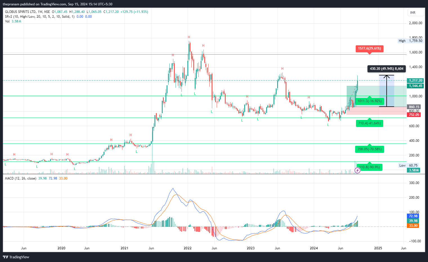428x262 pixels.
Task: Click the red 1577.6(29.61%) resistance label
Action: (370, 48)
